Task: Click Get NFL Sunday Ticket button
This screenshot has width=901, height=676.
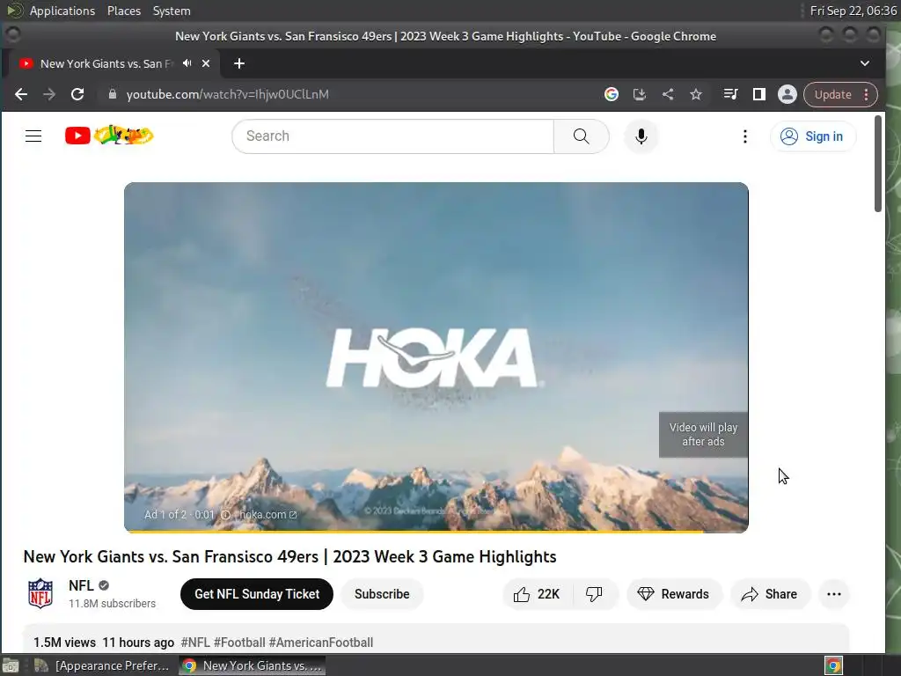Action: pyautogui.click(x=257, y=594)
